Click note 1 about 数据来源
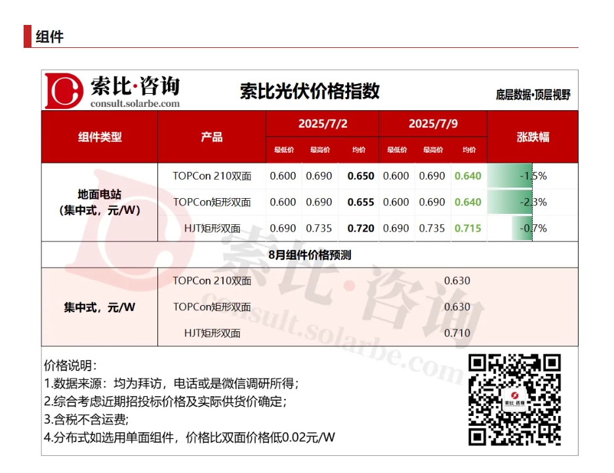Image resolution: width=614 pixels, height=473 pixels. pos(171,383)
